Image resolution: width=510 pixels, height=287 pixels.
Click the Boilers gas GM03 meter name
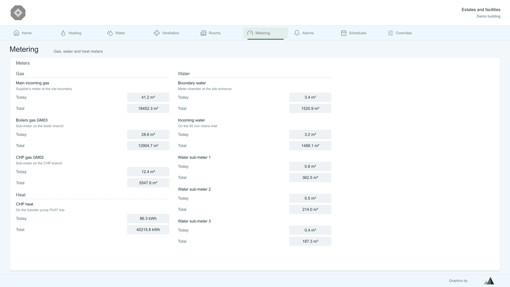32,120
